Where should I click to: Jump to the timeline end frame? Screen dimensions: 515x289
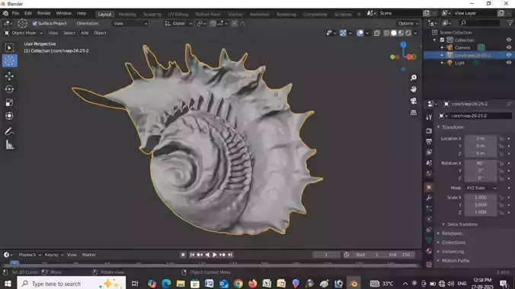(x=230, y=255)
